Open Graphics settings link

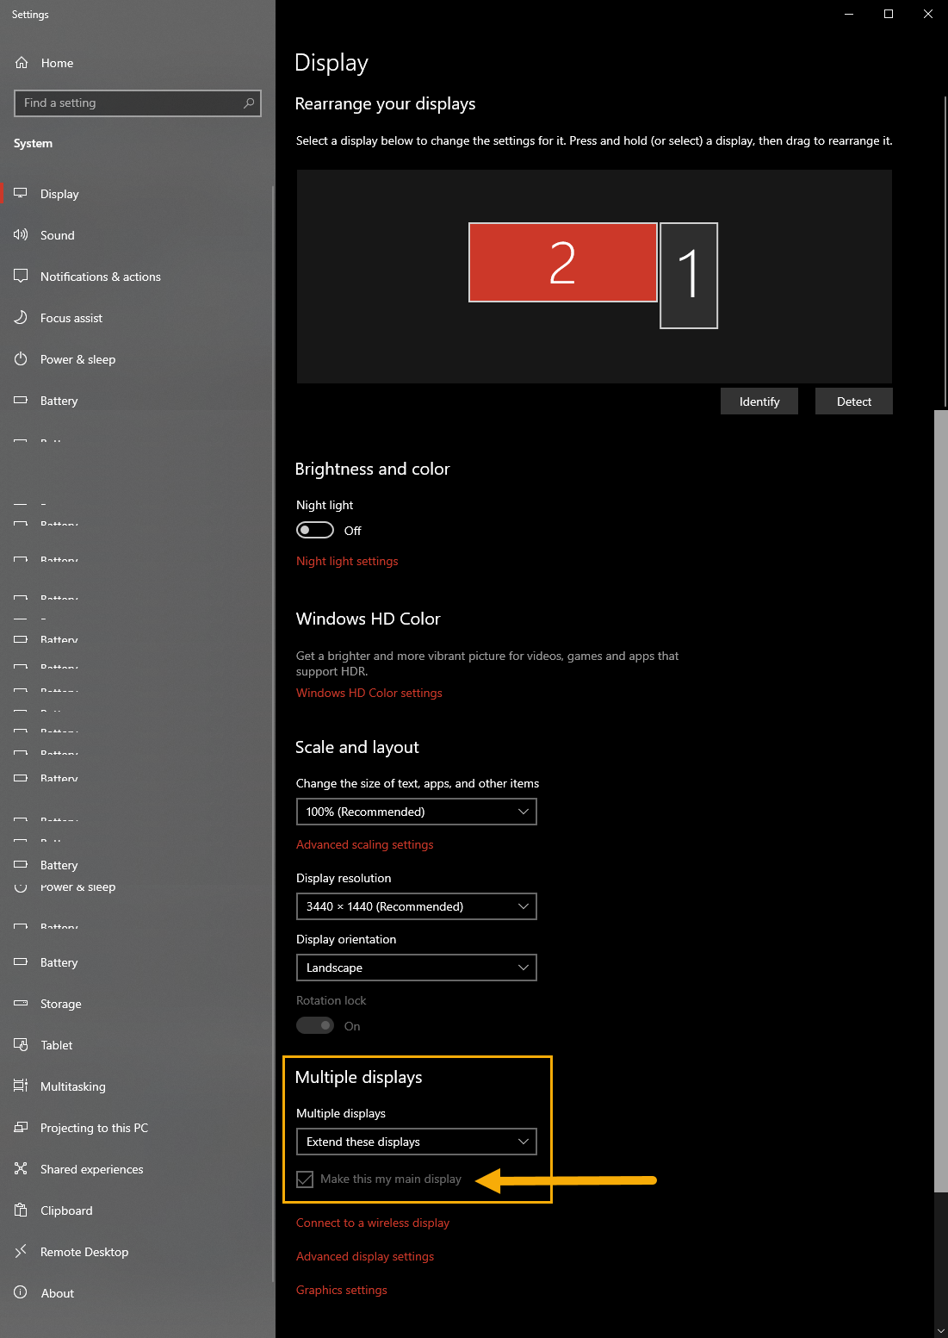tap(342, 1290)
